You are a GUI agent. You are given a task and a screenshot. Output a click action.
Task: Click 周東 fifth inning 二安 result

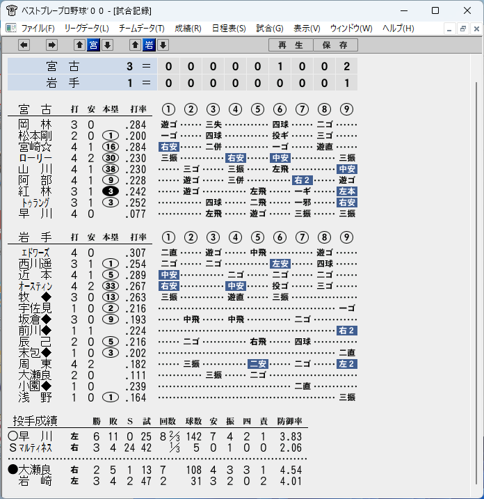click(x=258, y=364)
